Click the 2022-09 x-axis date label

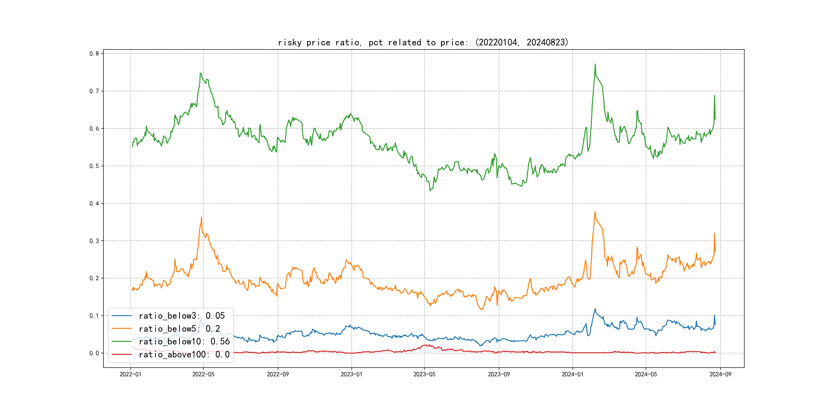[x=278, y=374]
